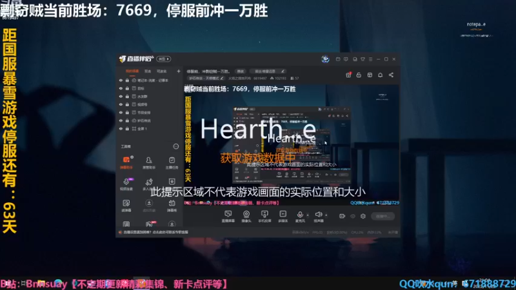Click the pill button with arrow beside logo

tap(164, 59)
